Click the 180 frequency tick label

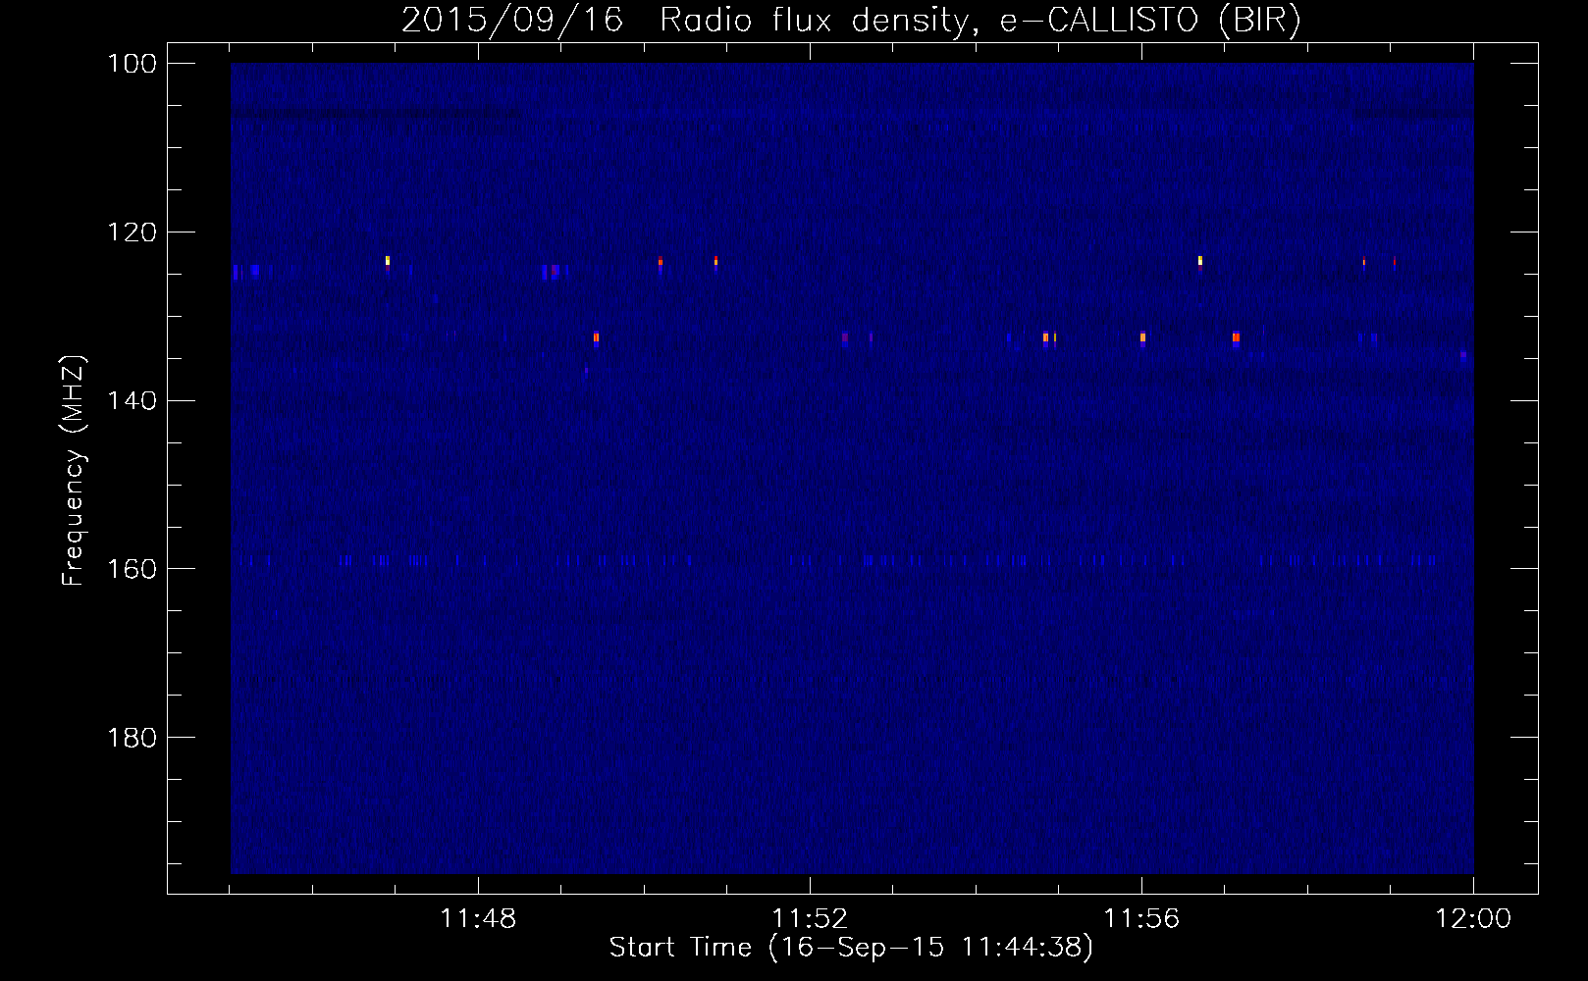(x=132, y=738)
